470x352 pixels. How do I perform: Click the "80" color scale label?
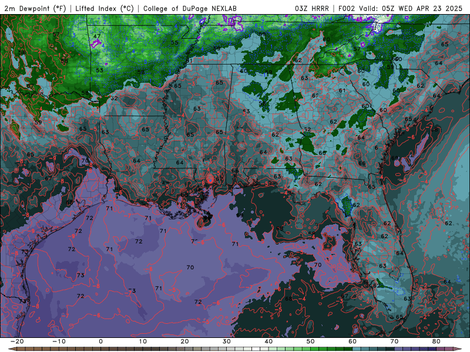coord(437,341)
